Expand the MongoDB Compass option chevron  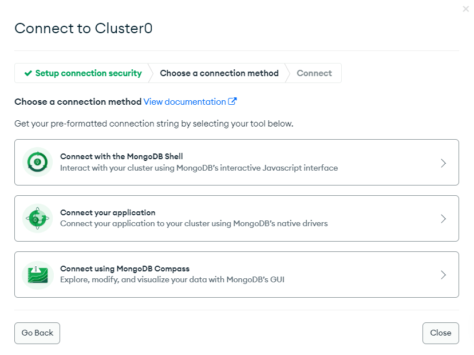tap(443, 275)
